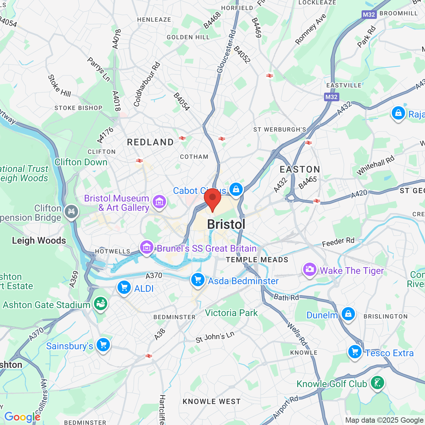Select the Asda Bedminster shopping cart icon
425x425 pixels.
pos(198,280)
